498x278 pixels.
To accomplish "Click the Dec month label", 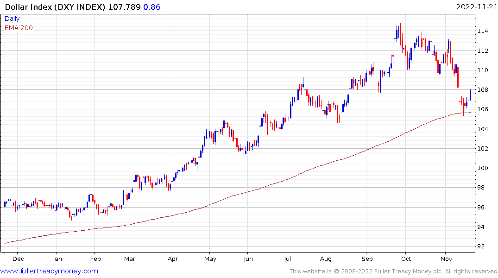I will [x=18, y=259].
